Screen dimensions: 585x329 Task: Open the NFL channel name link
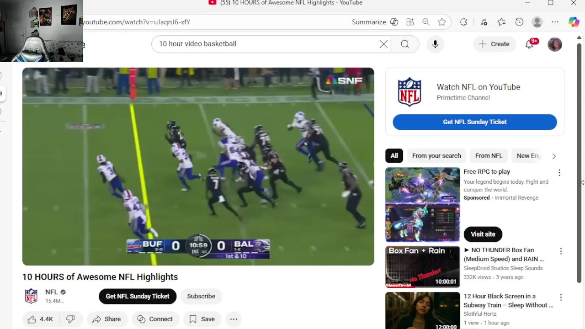tap(52, 292)
